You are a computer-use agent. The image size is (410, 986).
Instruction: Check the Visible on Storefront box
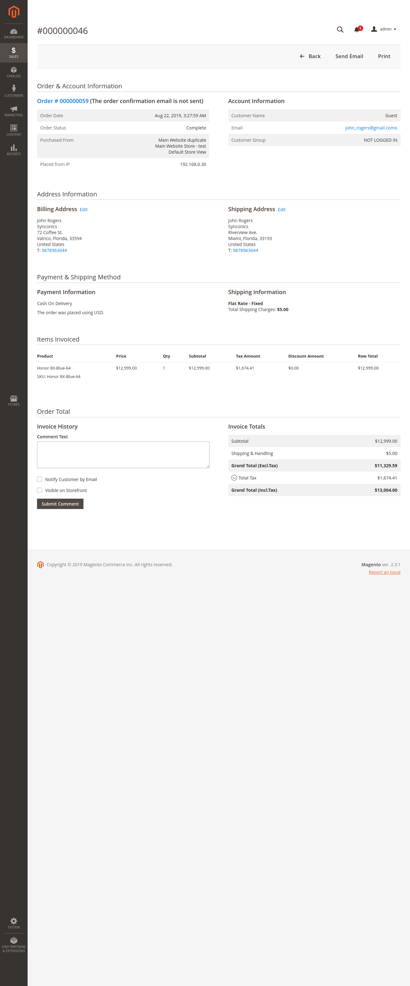point(40,490)
